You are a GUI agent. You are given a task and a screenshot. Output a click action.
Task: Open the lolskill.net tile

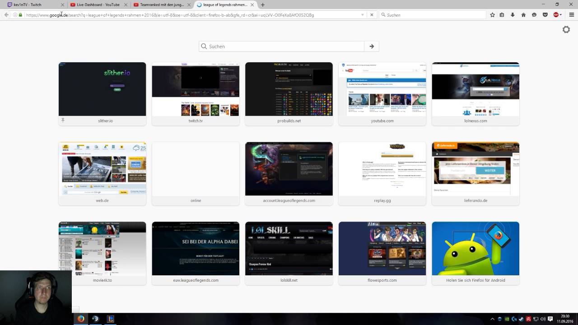pos(289,253)
